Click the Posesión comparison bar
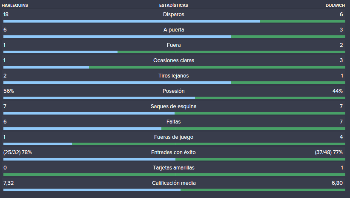 pyautogui.click(x=174, y=98)
